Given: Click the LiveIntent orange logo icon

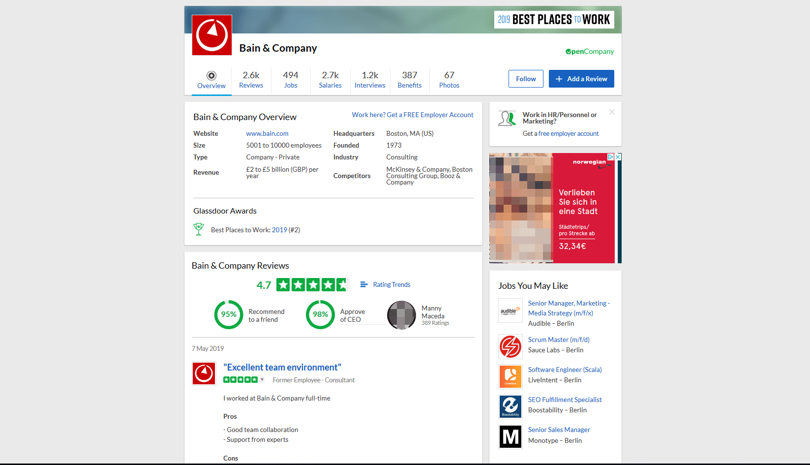Looking at the screenshot, I should 510,376.
